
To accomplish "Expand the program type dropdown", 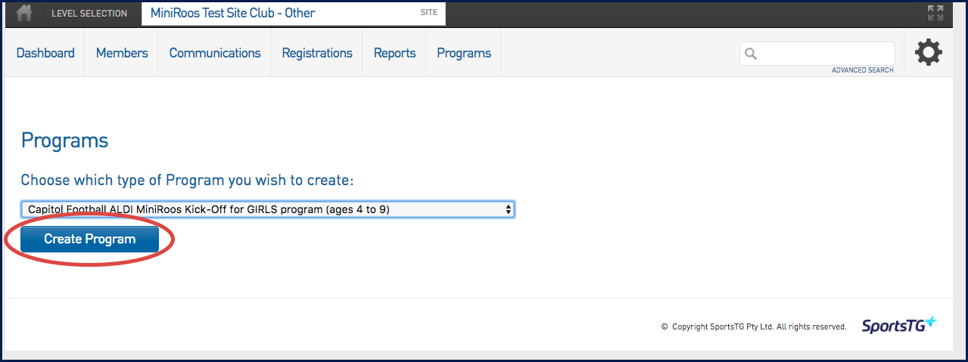I will pos(268,209).
